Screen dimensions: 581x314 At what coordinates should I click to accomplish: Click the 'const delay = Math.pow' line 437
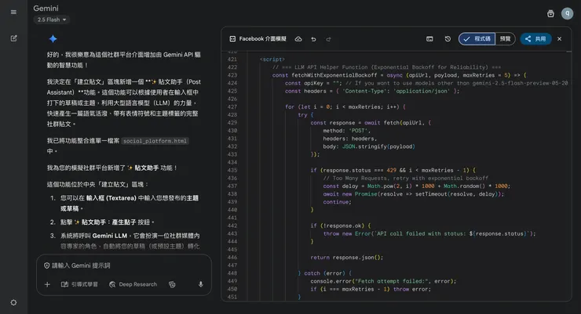416,186
